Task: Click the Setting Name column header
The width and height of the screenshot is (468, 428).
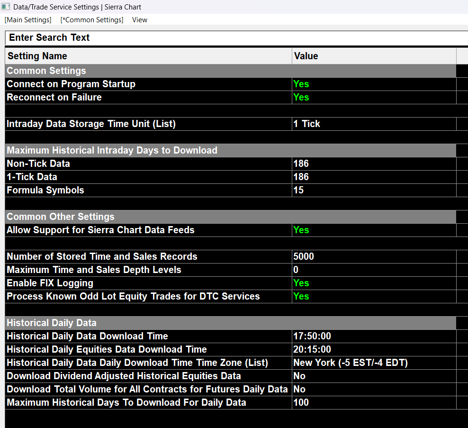Action: [149, 56]
